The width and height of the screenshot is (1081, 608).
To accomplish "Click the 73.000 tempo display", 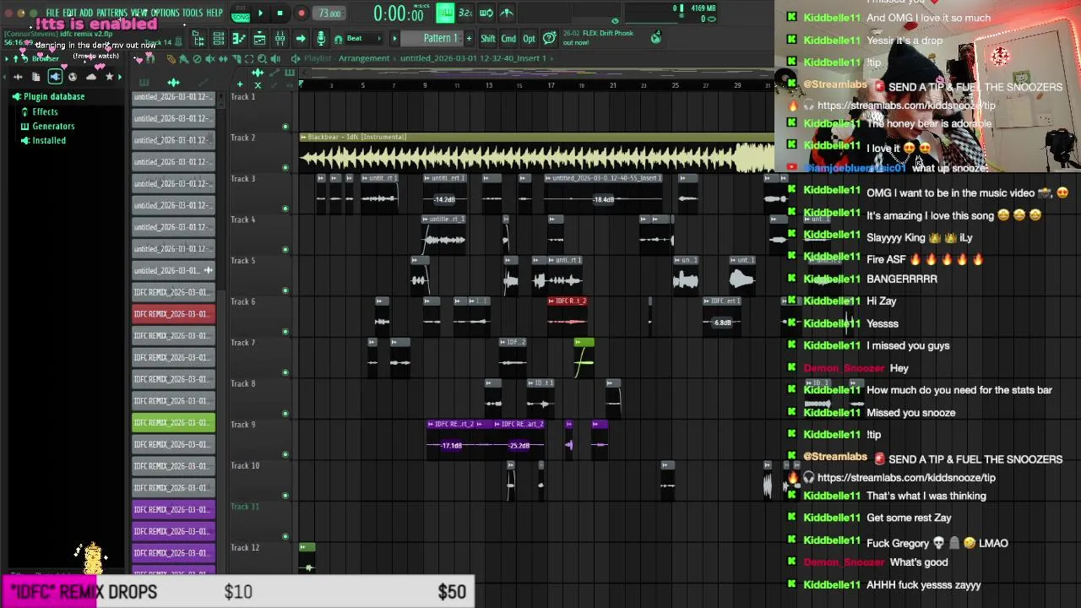I will pyautogui.click(x=329, y=14).
